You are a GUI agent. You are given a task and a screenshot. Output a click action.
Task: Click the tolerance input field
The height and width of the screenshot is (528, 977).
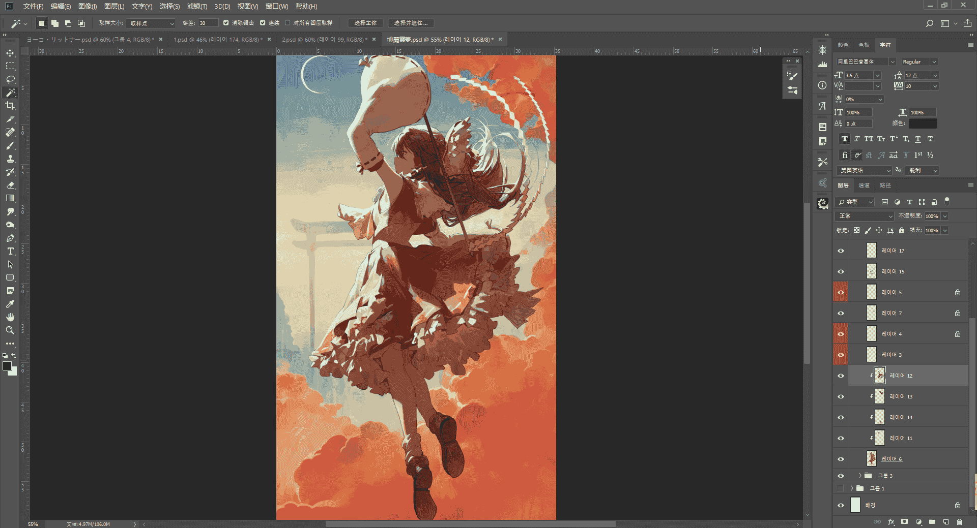(x=208, y=23)
